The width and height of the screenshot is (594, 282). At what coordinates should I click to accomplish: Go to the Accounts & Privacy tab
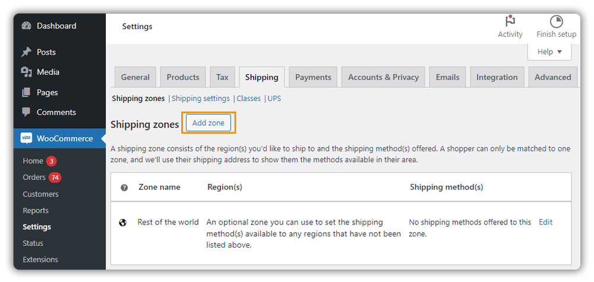(383, 77)
